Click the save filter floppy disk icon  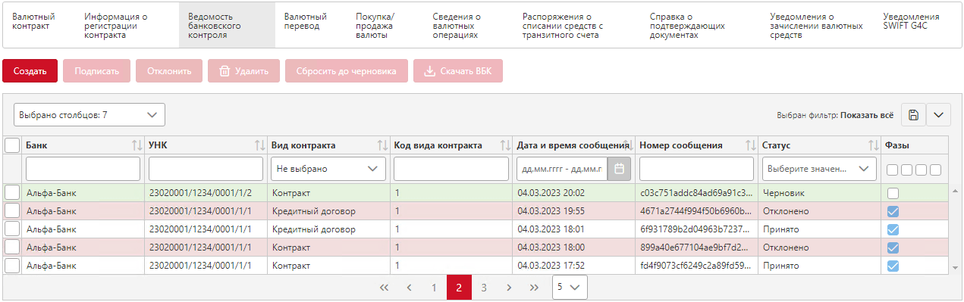coord(913,115)
